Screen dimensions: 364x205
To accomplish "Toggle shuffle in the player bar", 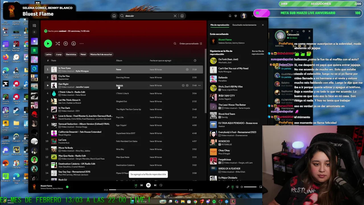I will click(136, 185).
